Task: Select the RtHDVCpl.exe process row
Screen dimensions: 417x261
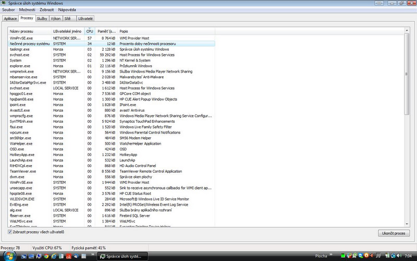Action: coord(112,165)
